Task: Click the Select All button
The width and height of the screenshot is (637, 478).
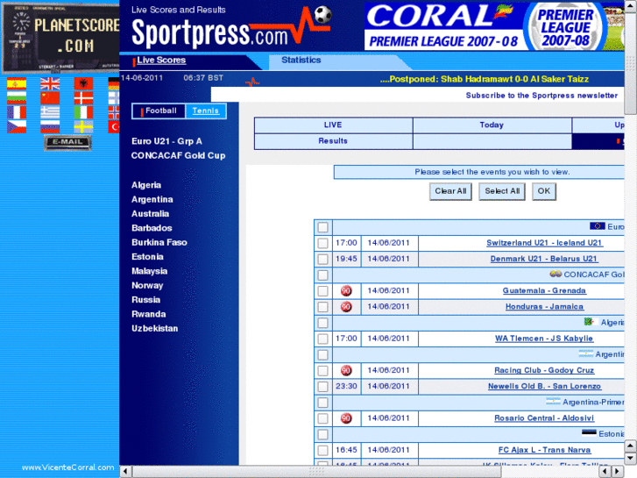Action: (502, 191)
